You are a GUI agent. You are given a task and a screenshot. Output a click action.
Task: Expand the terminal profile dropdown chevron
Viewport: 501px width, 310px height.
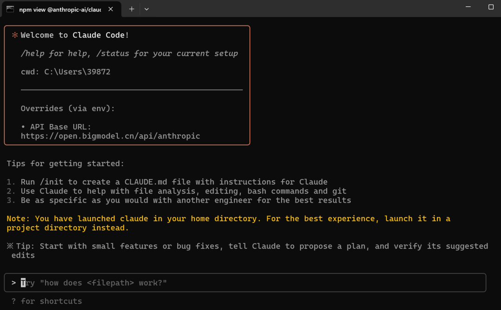[147, 9]
